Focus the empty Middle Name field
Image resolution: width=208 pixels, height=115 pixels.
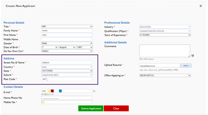67,39
